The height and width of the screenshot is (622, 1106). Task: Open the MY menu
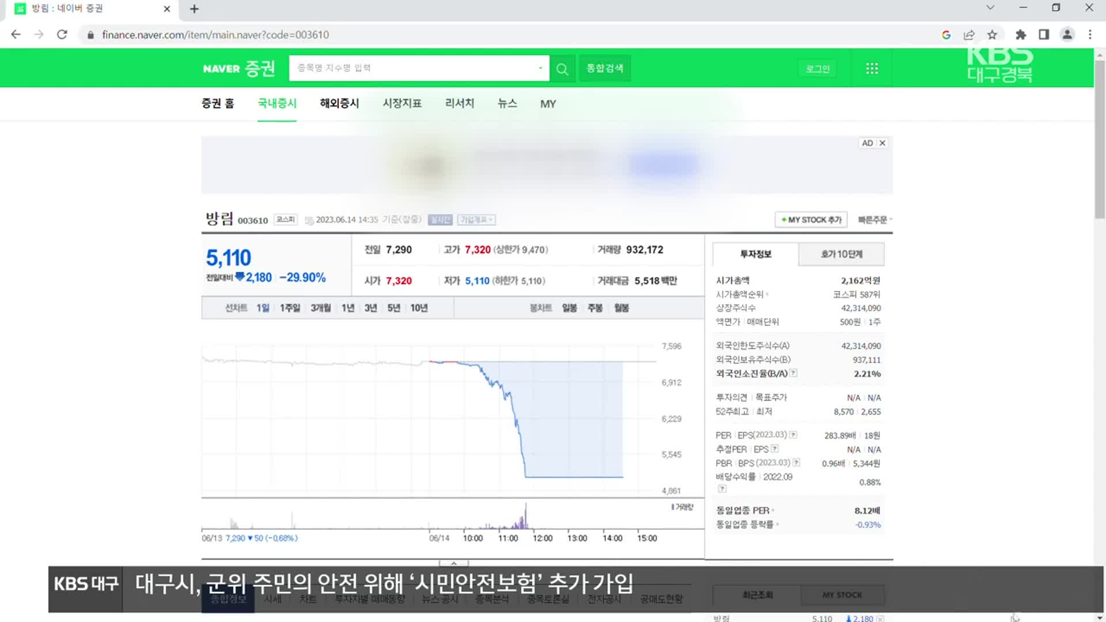coord(548,104)
